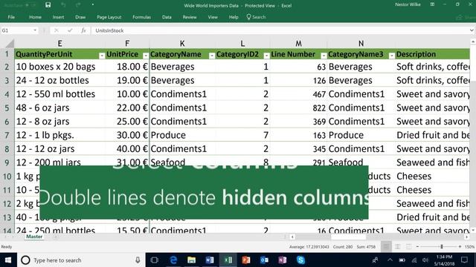Image resolution: width=476 pixels, height=267 pixels.
Task: Click the Insert Function fx icon
Action: (x=83, y=30)
